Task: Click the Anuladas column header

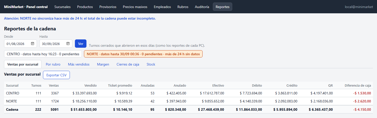Action: pyautogui.click(x=148, y=85)
